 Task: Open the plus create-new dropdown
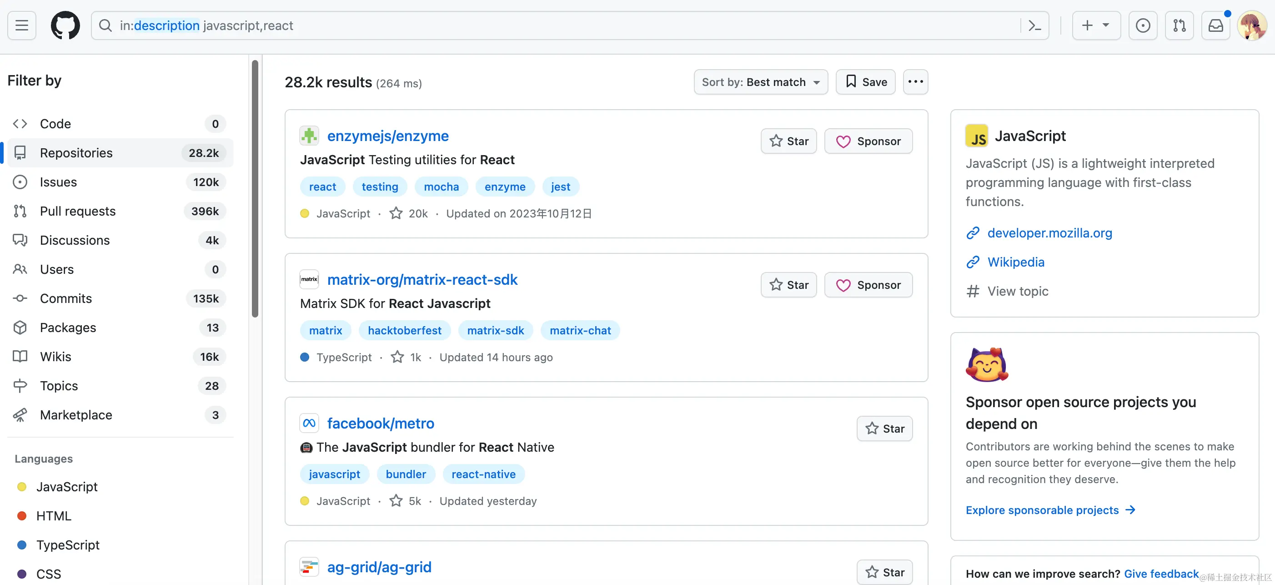1096,25
